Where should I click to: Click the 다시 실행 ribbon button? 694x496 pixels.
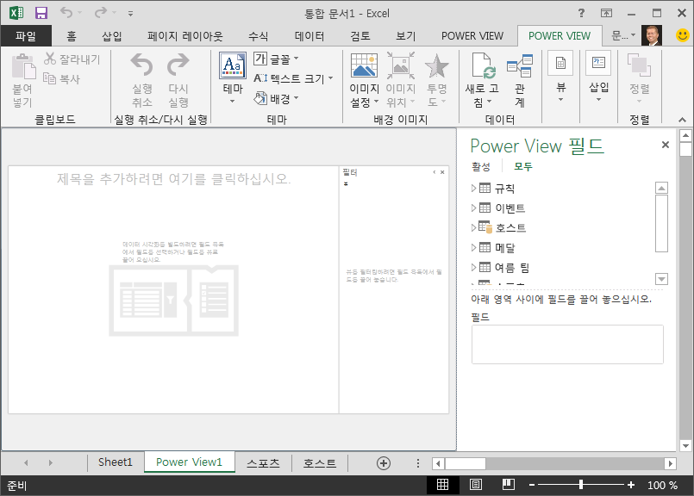(178, 80)
